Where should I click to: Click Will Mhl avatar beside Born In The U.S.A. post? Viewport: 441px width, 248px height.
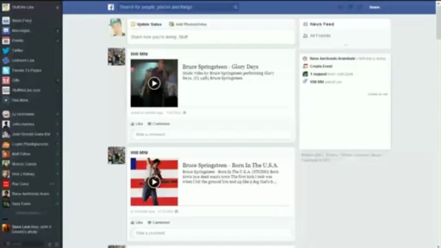click(x=117, y=155)
